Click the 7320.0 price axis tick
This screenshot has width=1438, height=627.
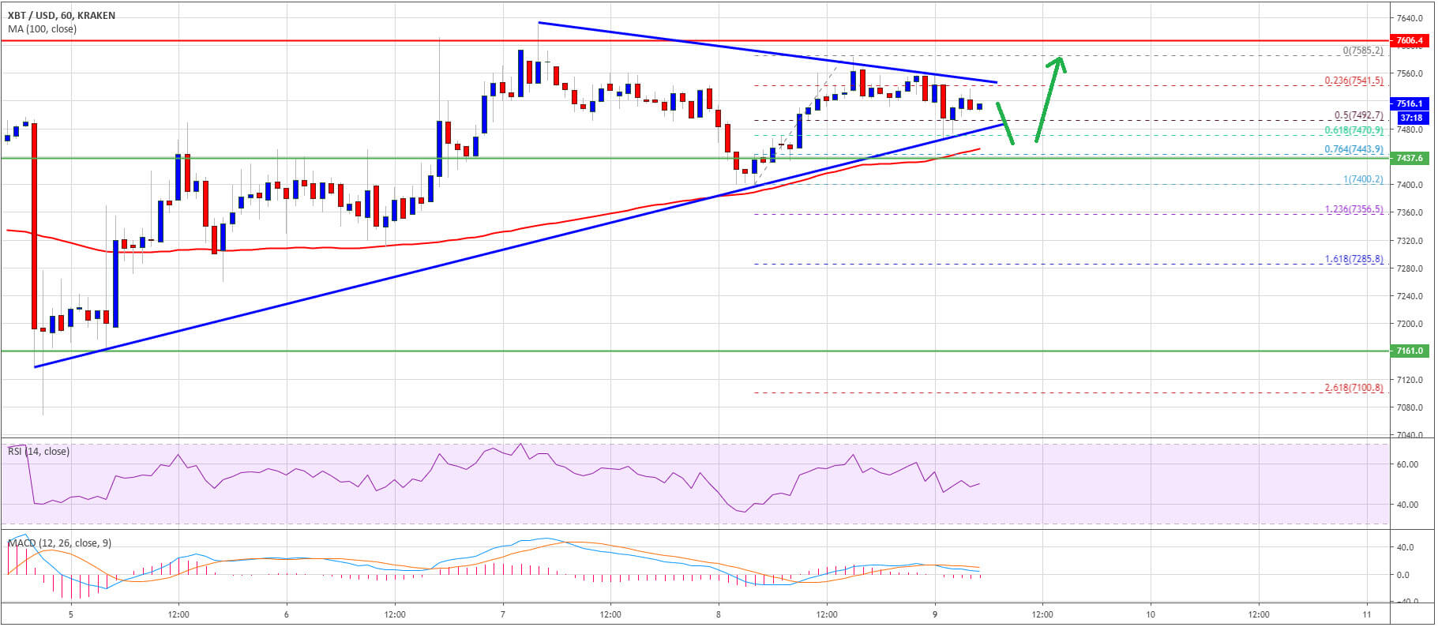(1410, 241)
